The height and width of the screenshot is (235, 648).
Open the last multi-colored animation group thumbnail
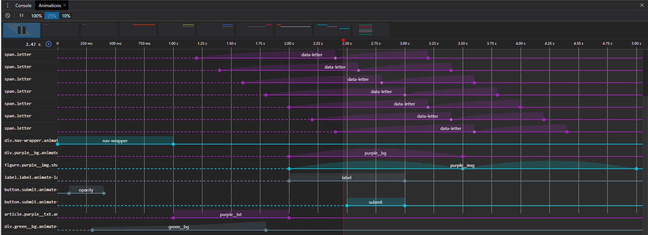tap(371, 30)
